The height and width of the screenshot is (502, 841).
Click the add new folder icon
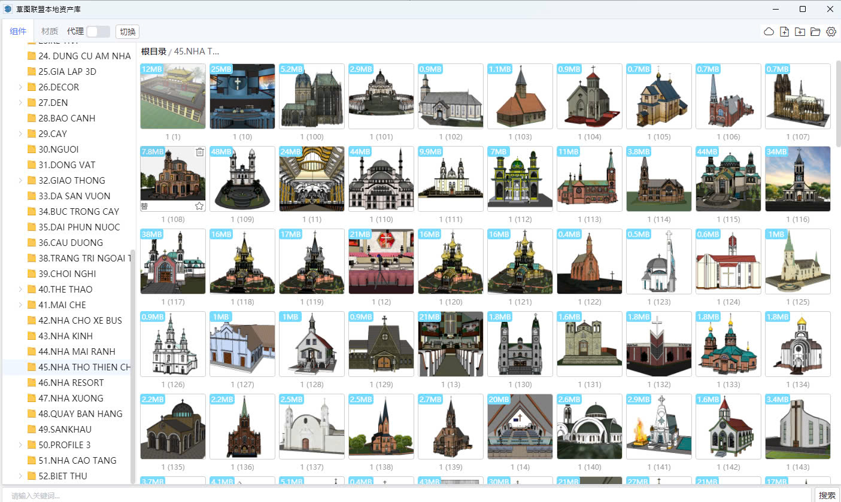[x=800, y=32]
